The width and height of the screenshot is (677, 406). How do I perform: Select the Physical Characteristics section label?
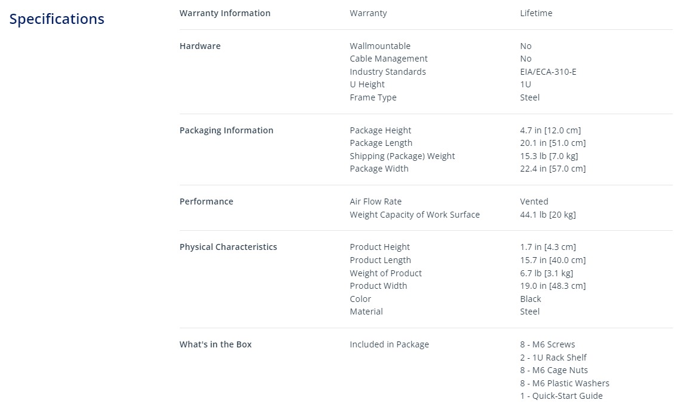(228, 246)
